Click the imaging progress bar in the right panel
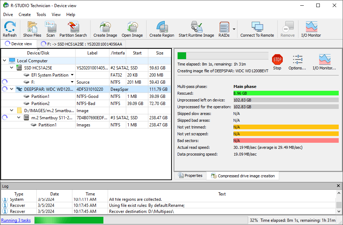This screenshot has height=225, width=343. tap(223, 56)
